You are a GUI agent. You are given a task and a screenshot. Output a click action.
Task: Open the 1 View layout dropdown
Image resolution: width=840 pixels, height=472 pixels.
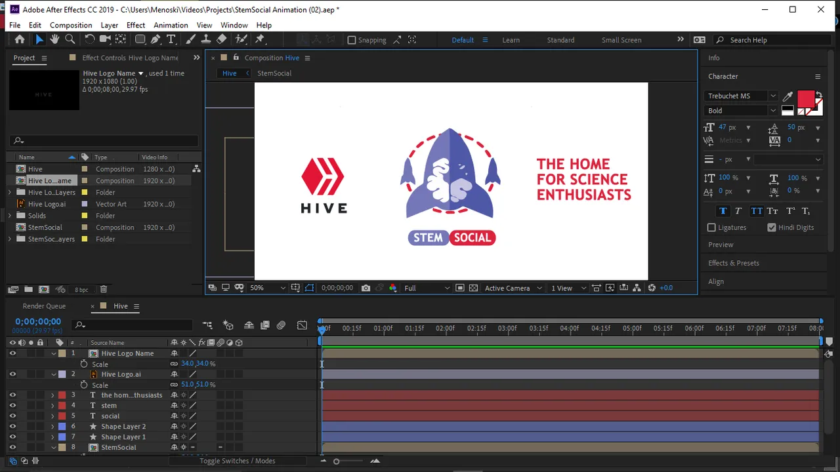point(568,288)
